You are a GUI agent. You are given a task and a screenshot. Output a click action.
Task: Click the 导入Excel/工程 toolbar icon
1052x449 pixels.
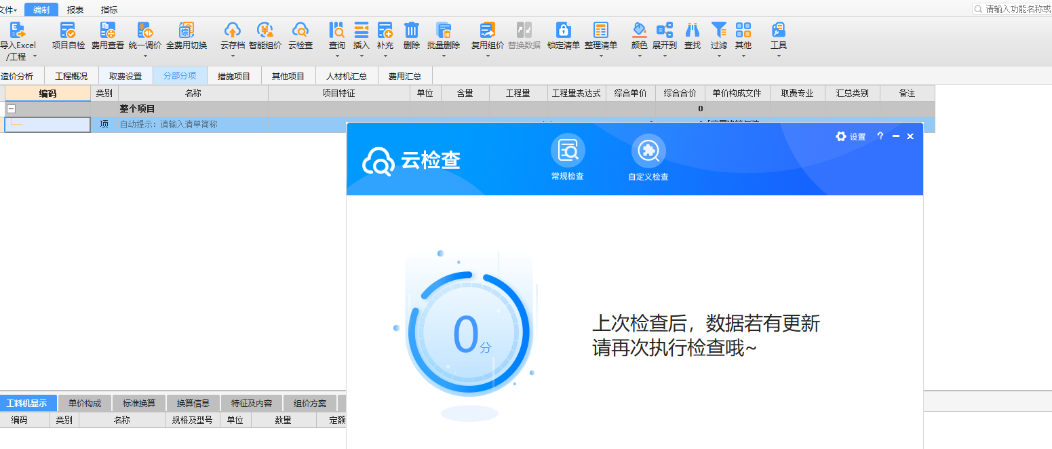18,30
